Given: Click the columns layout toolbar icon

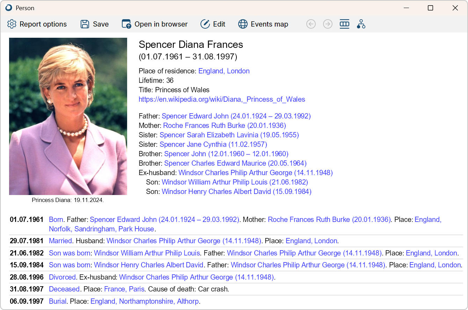Looking at the screenshot, I should pos(344,24).
